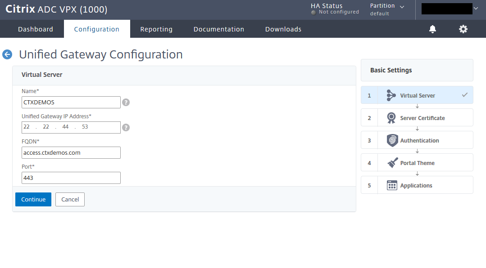Click help icon beside IP Address field
Screen dimensions: 486x268
126,128
